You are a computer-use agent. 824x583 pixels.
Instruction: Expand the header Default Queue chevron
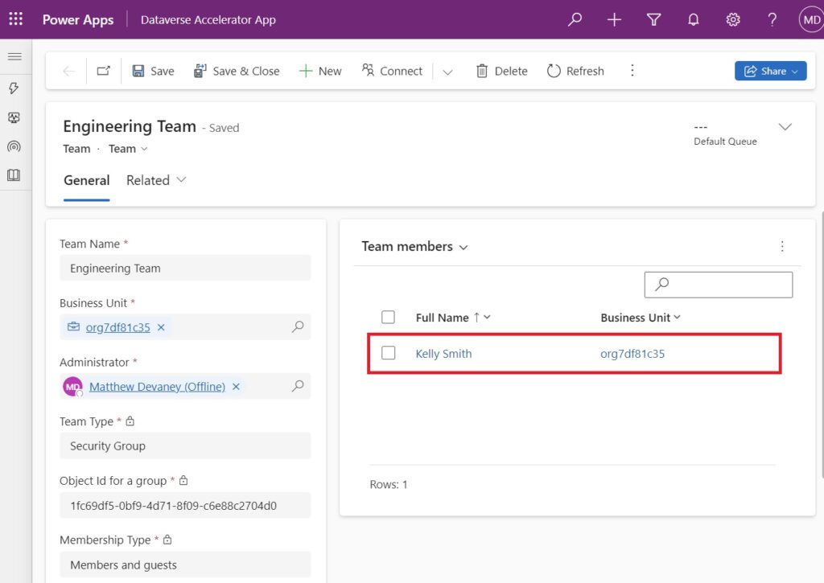tap(785, 126)
